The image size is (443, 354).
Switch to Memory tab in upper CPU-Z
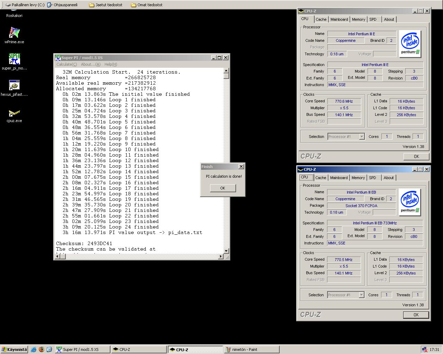359,19
